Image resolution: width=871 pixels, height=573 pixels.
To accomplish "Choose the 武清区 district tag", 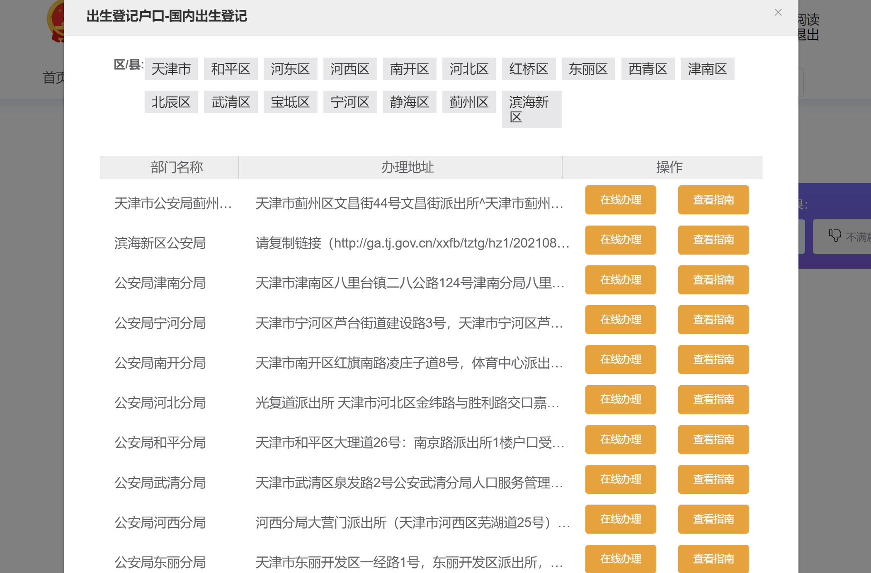I will (x=230, y=102).
